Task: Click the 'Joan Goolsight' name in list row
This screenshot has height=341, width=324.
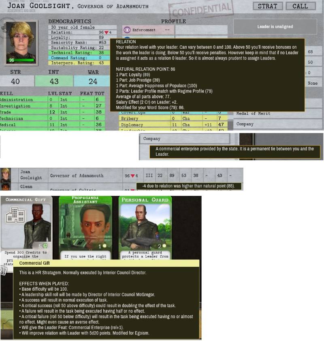Action: click(x=31, y=175)
